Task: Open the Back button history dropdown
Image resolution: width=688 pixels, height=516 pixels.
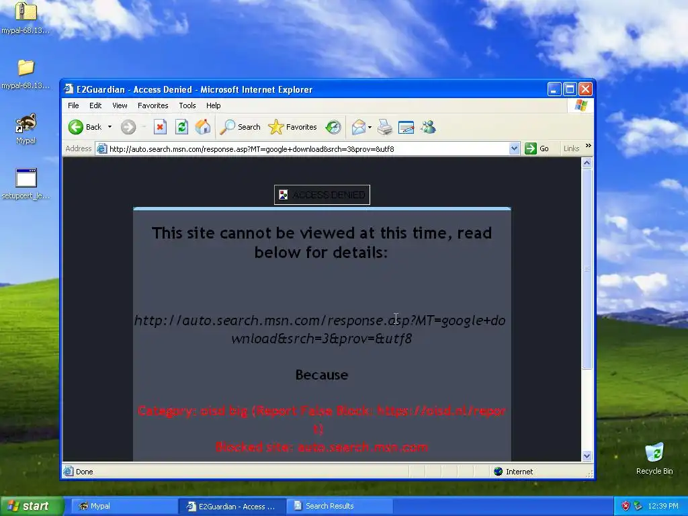Action: coord(110,127)
